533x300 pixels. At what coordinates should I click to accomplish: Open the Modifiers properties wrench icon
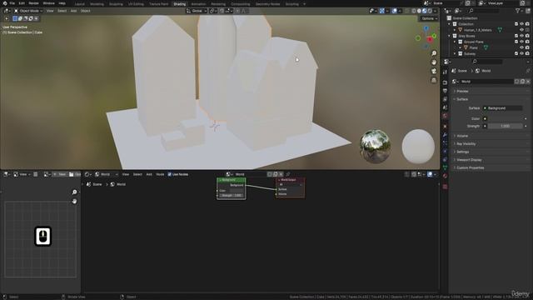click(x=445, y=135)
